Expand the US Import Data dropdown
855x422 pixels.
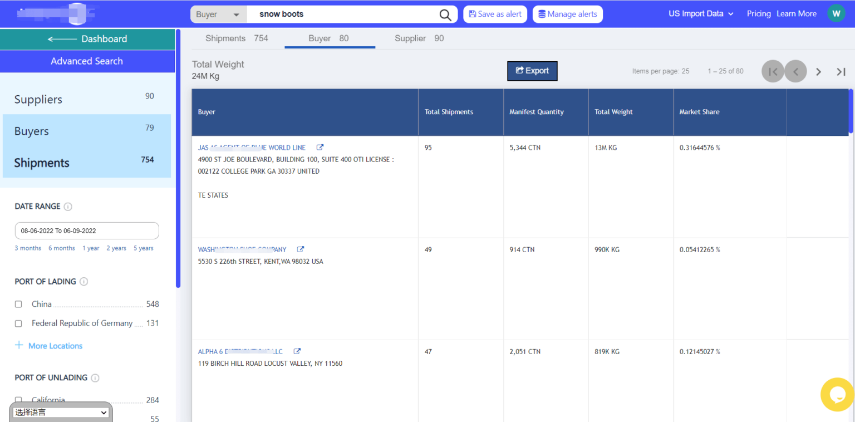click(x=701, y=14)
